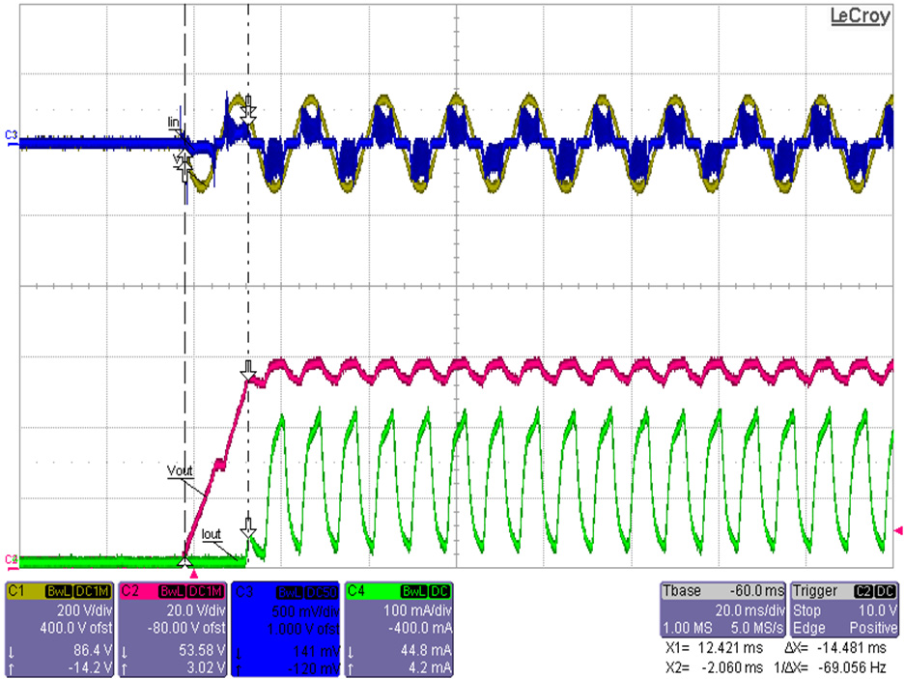The image size is (905, 679).
Task: Click the left-edge ground marker of bottom grid
Action: click(11, 559)
